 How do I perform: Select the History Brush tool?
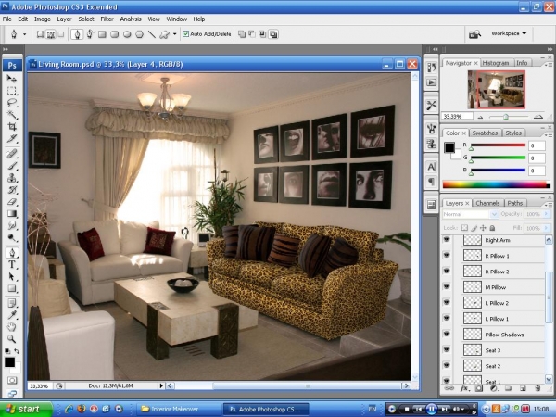point(12,190)
